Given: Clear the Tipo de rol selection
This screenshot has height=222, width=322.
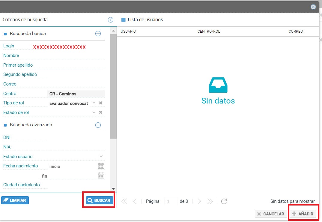Looking at the screenshot, I should (x=100, y=103).
